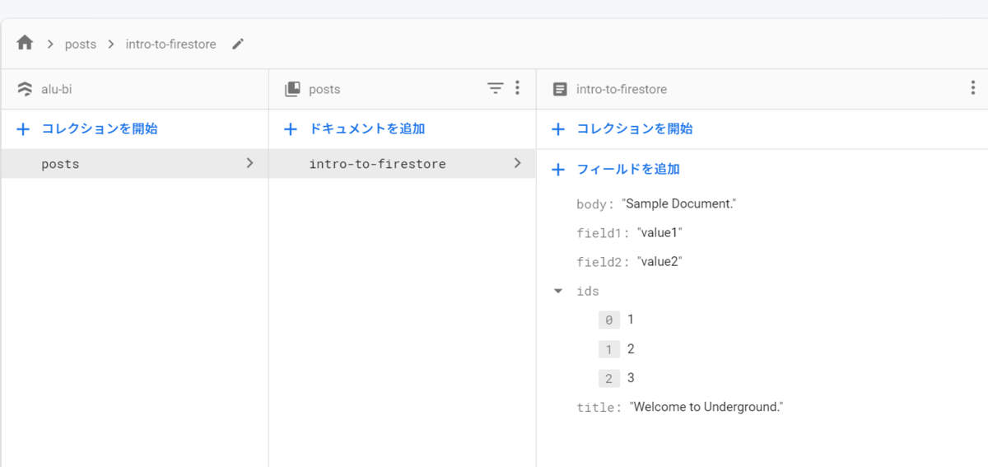Add a field via フィールドを追加
The height and width of the screenshot is (467, 988).
pos(628,170)
